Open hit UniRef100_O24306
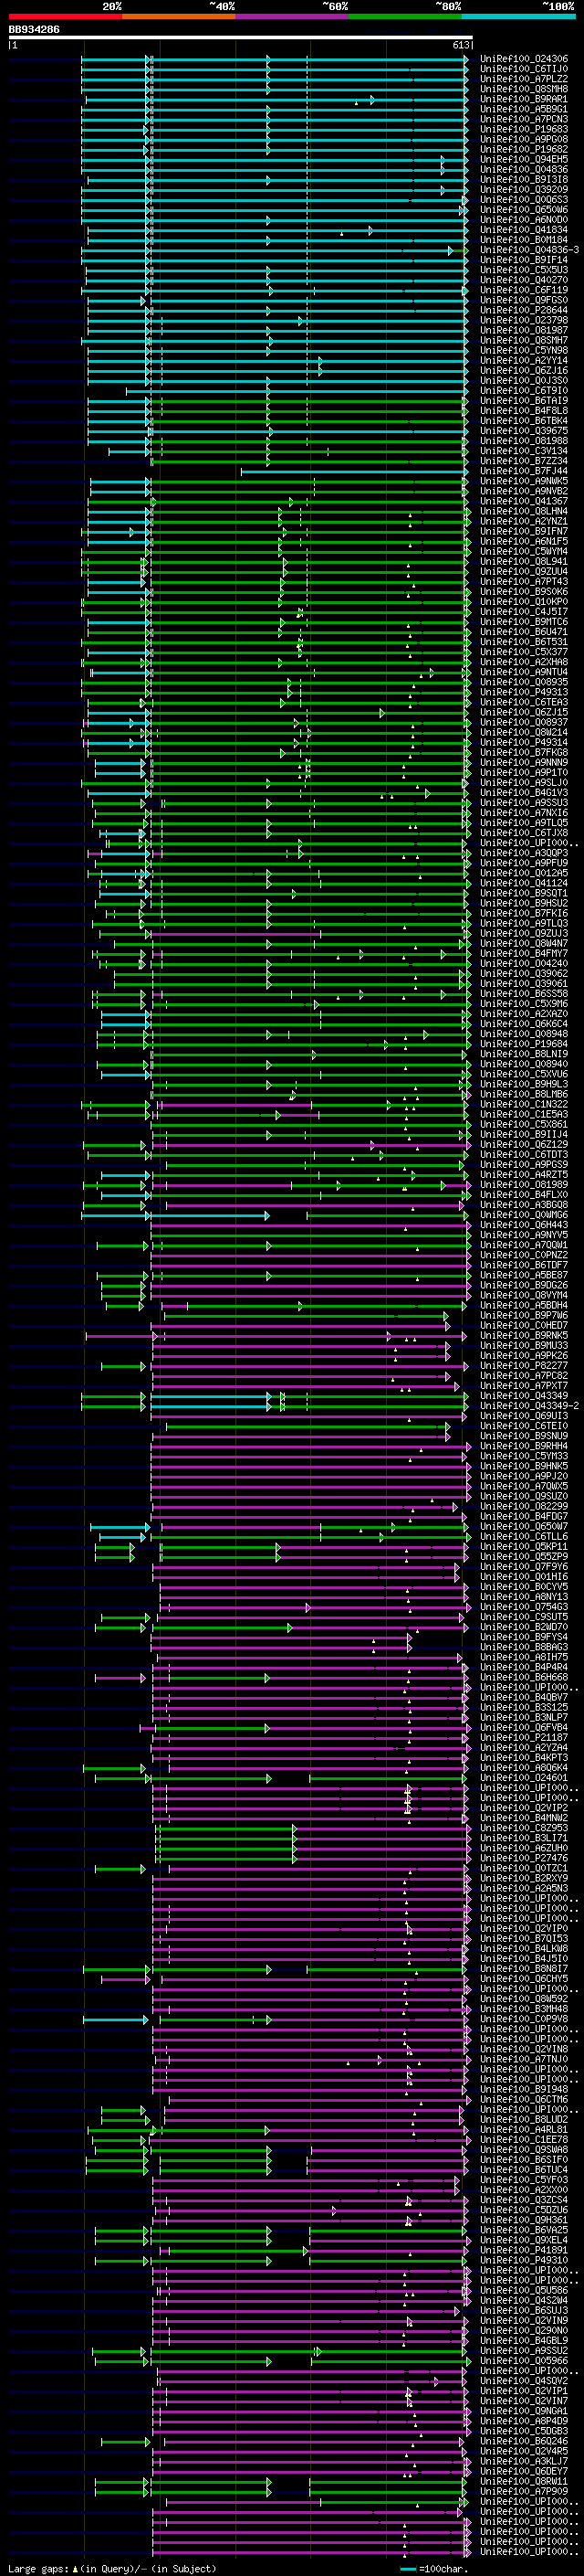Image resolution: width=584 pixels, height=2576 pixels. (x=524, y=59)
